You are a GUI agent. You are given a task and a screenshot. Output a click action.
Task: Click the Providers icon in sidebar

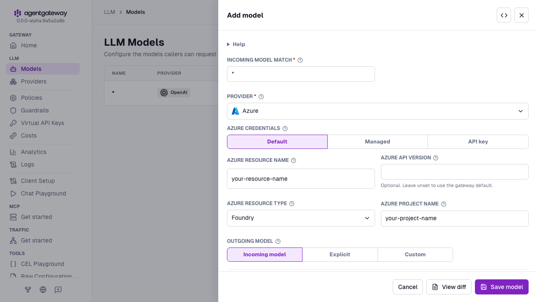tap(13, 81)
